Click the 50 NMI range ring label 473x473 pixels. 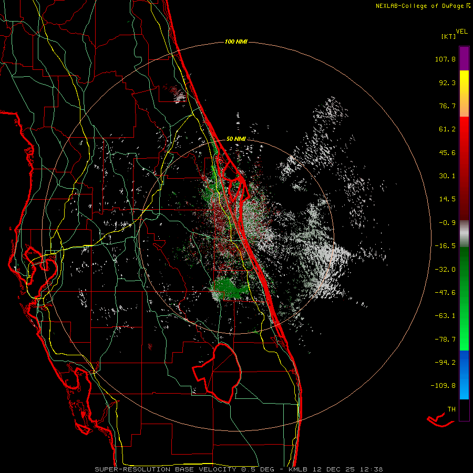236,139
